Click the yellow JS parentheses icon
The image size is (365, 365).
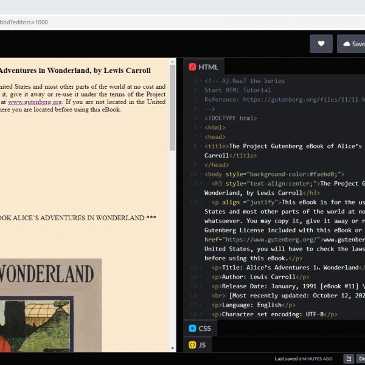tap(192, 345)
